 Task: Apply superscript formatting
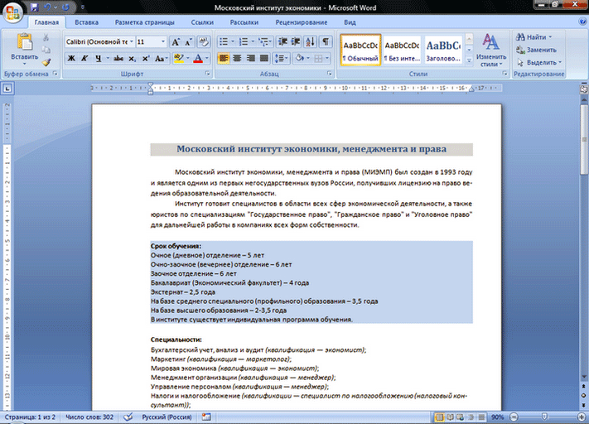(145, 58)
